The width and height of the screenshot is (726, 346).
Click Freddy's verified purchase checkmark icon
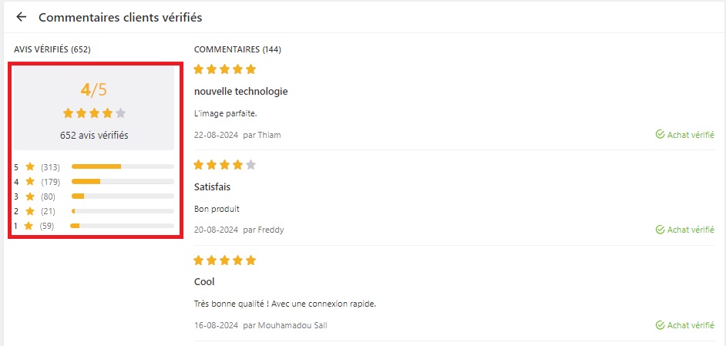pos(660,230)
